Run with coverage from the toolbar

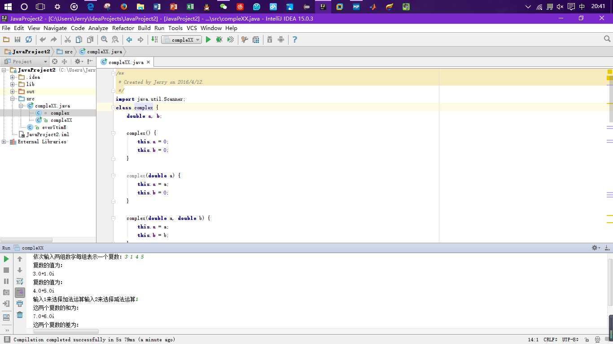[231, 39]
